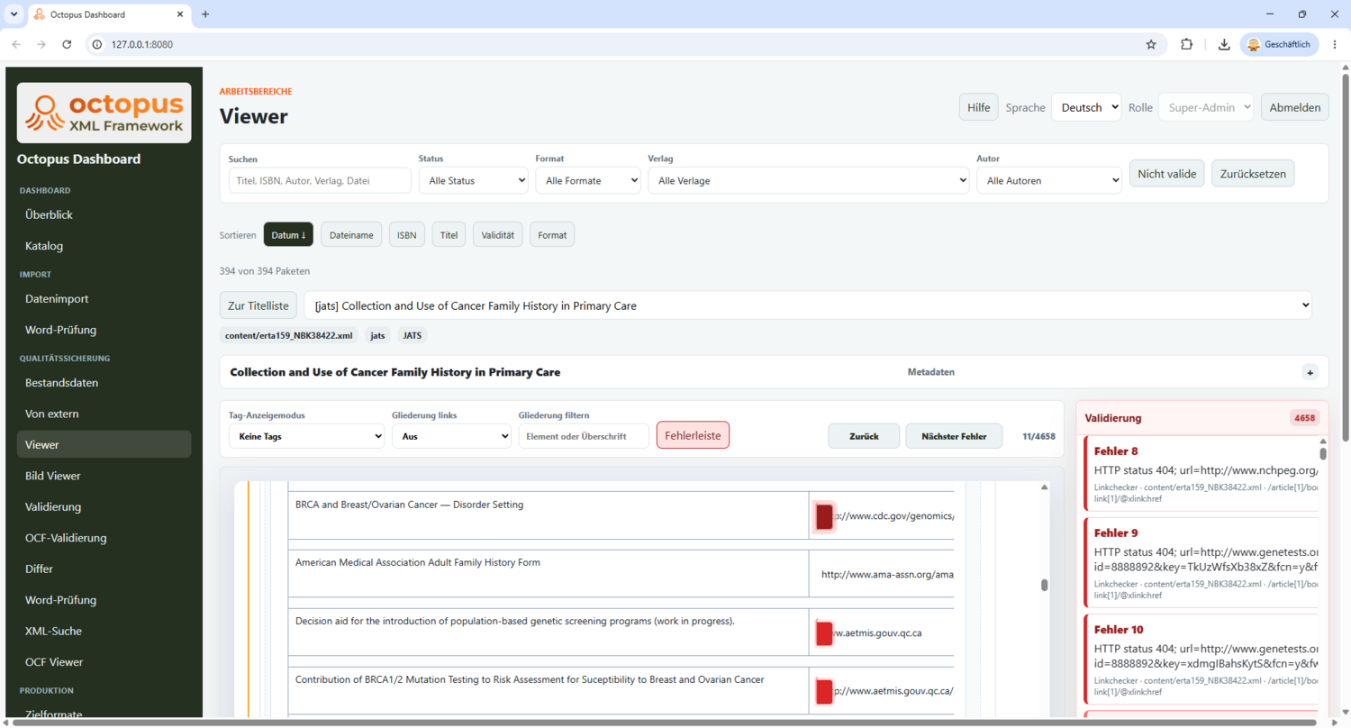
Task: Reload the page with the refresh icon
Action: [x=67, y=44]
